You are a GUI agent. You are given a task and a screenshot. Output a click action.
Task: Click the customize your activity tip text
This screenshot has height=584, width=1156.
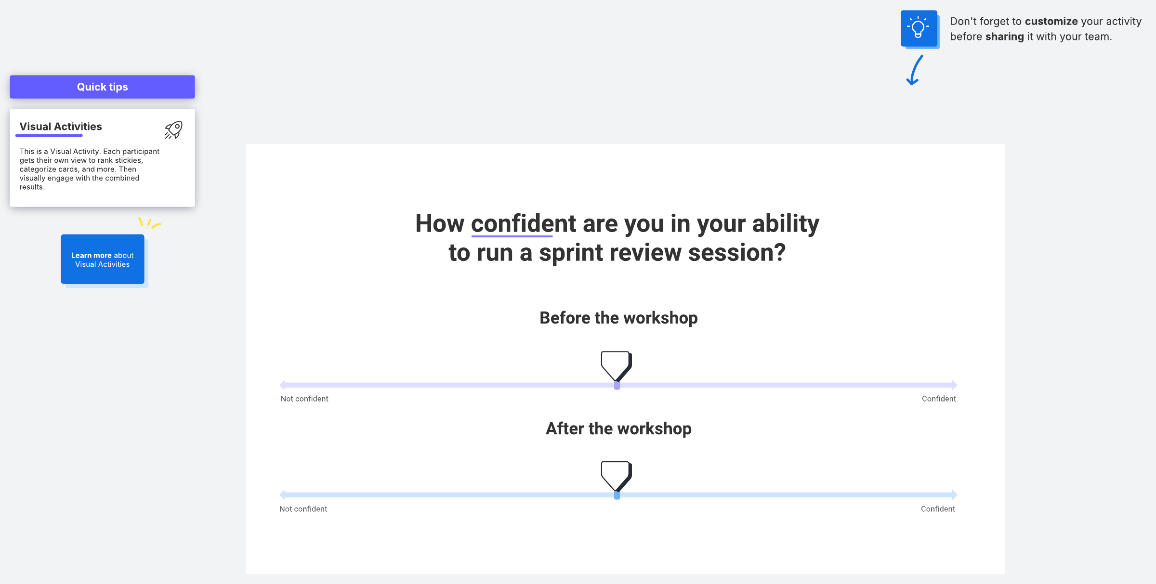tap(1045, 29)
